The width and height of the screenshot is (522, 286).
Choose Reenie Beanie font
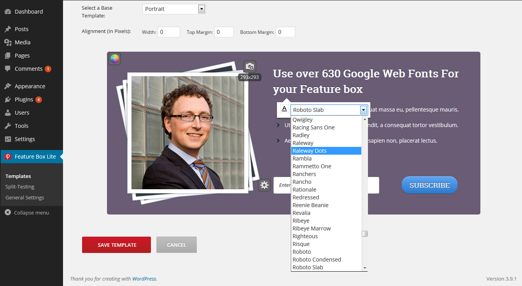pos(326,205)
